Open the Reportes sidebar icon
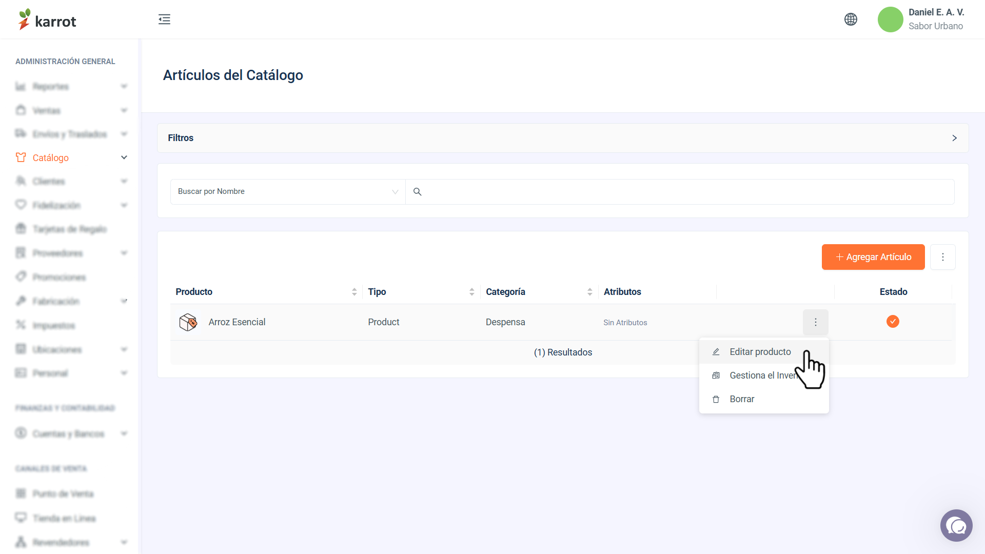Screen dimensions: 985x554 [x=21, y=86]
